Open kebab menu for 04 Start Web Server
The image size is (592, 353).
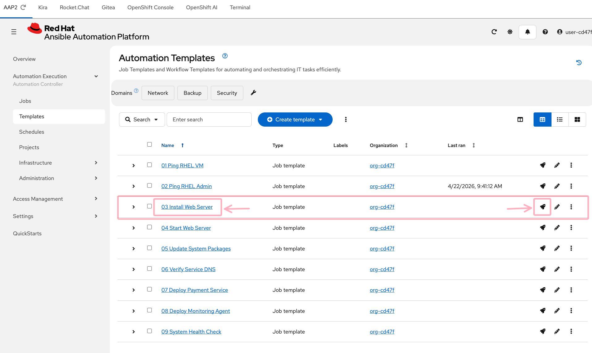[571, 228]
